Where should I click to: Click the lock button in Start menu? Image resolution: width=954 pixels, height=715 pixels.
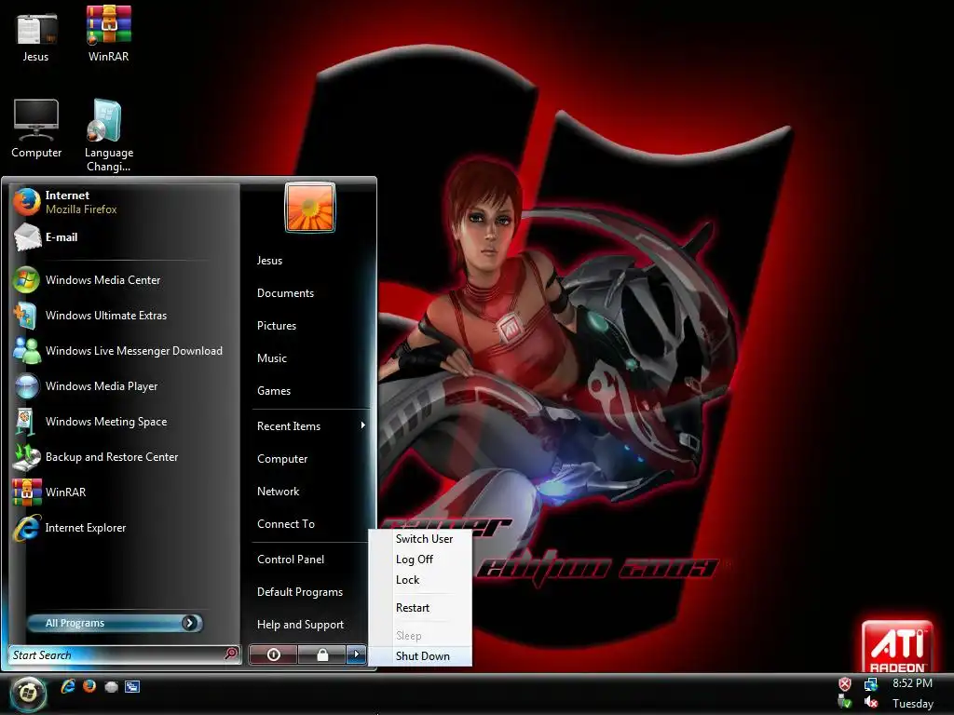[x=322, y=654]
